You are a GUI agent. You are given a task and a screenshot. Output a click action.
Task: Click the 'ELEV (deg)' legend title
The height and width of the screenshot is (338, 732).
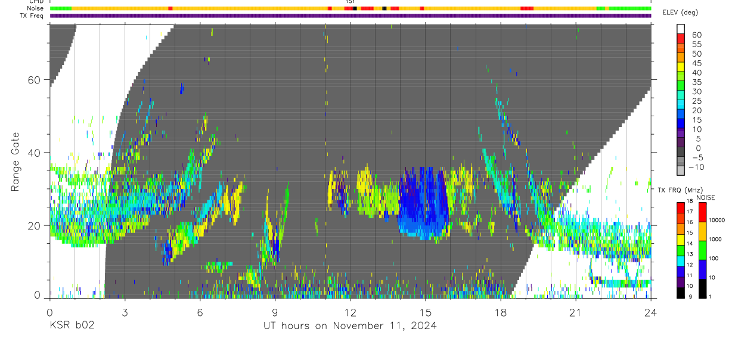pyautogui.click(x=681, y=13)
